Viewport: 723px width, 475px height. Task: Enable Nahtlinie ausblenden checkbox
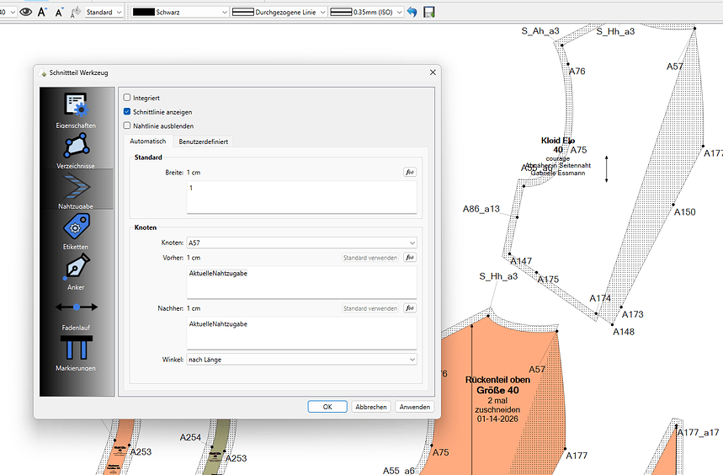tap(127, 125)
